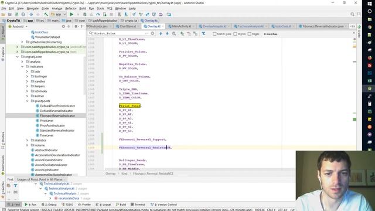This screenshot has width=375, height=211.
Task: Jump to previous search occurrence arrow
Action: [x=161, y=34]
